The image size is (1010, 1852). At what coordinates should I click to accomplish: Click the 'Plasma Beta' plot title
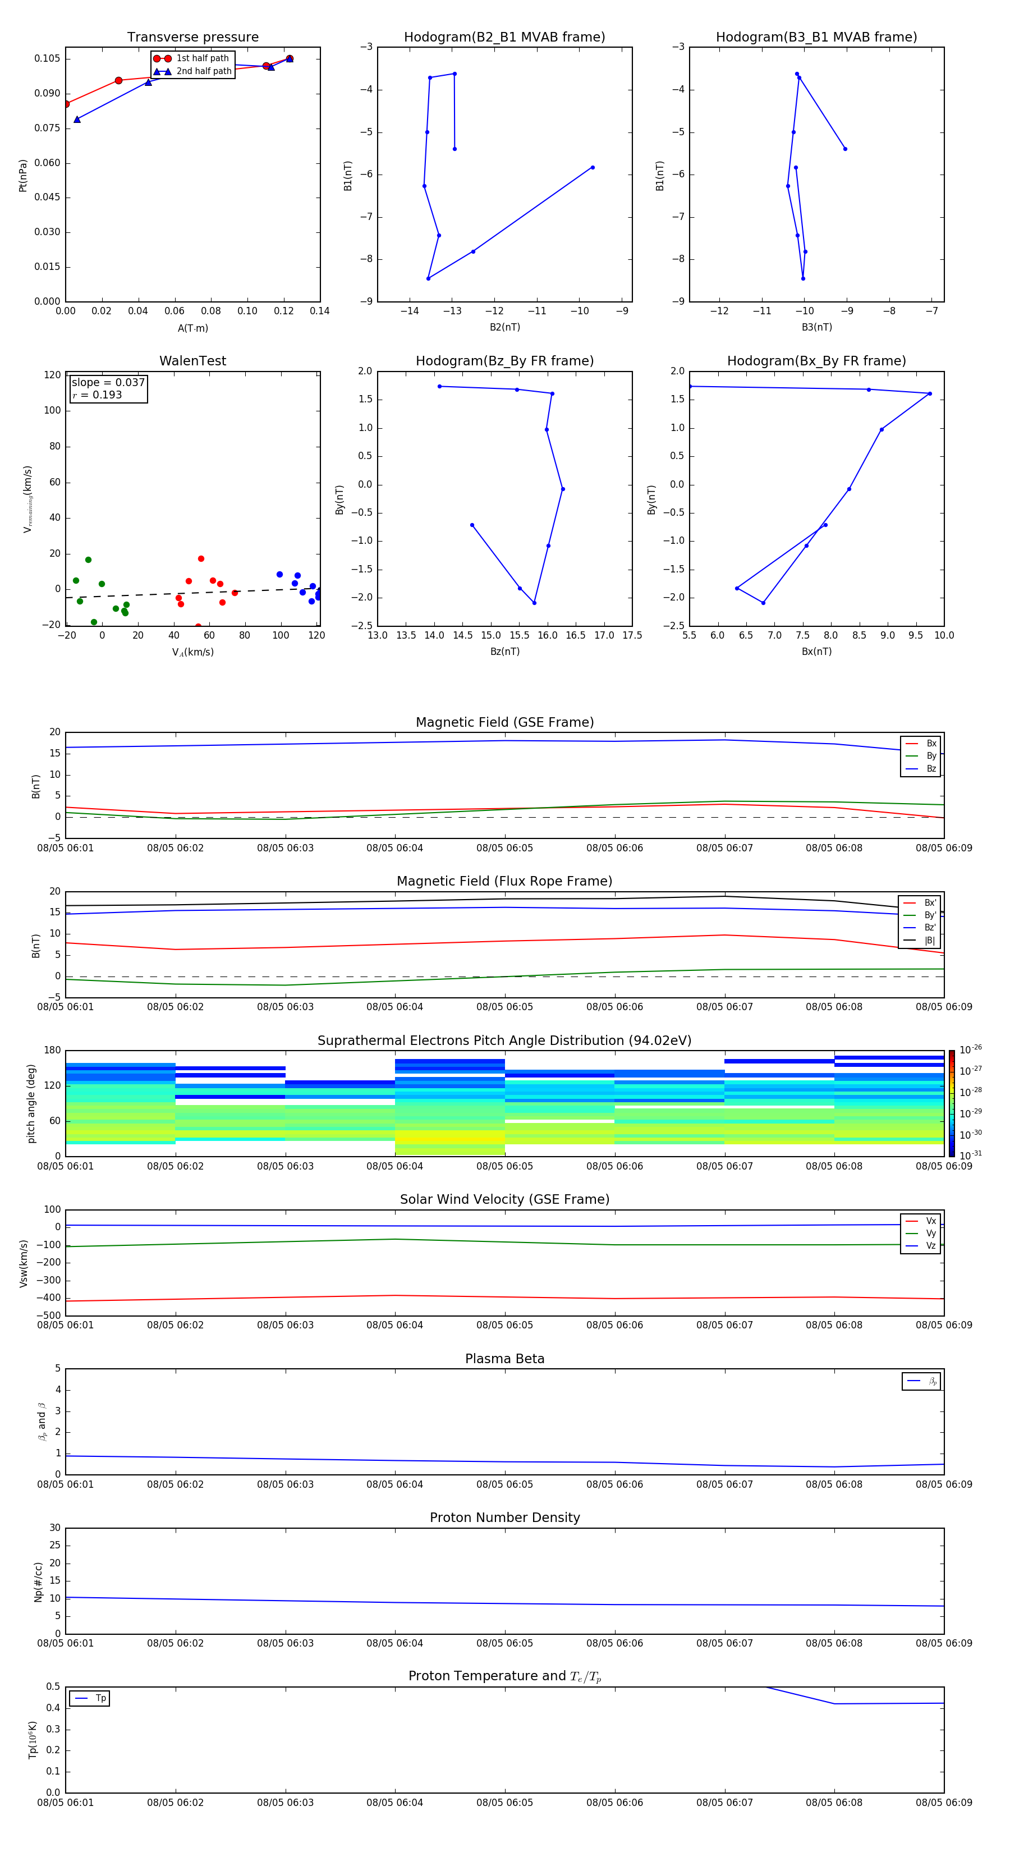tap(504, 1359)
